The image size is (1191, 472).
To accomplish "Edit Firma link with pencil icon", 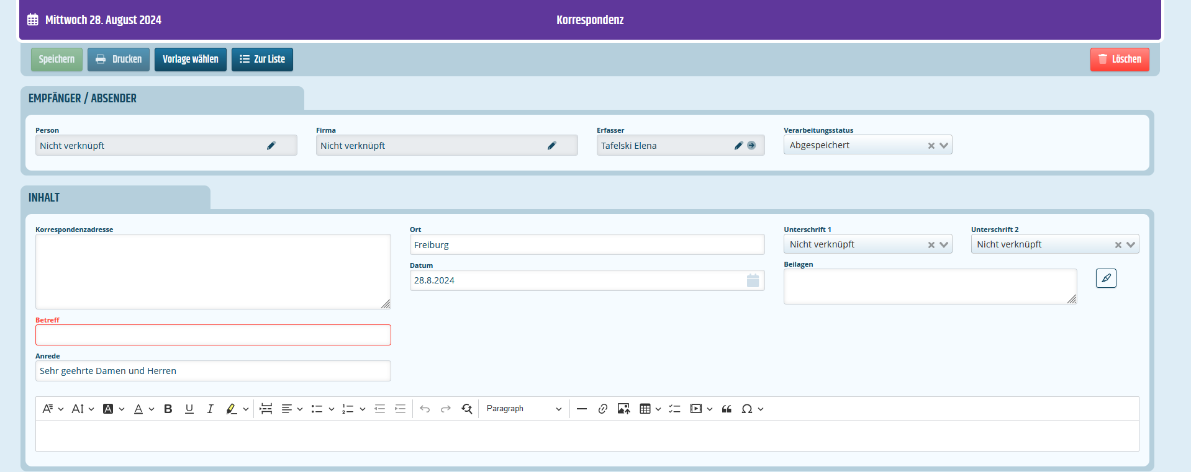I will 552,145.
